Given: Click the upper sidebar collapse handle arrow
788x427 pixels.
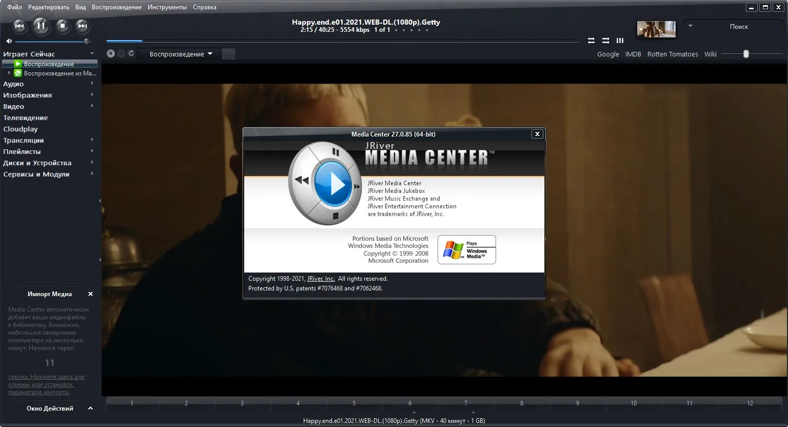Looking at the screenshot, I should click(100, 201).
